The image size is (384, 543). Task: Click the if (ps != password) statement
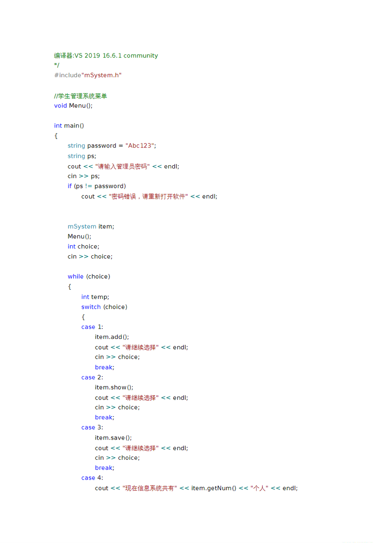coord(97,186)
